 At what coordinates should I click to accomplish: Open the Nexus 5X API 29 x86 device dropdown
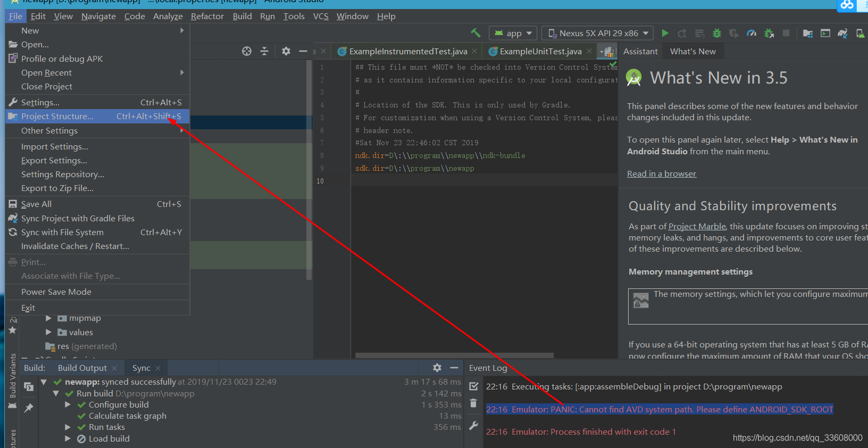pyautogui.click(x=598, y=33)
